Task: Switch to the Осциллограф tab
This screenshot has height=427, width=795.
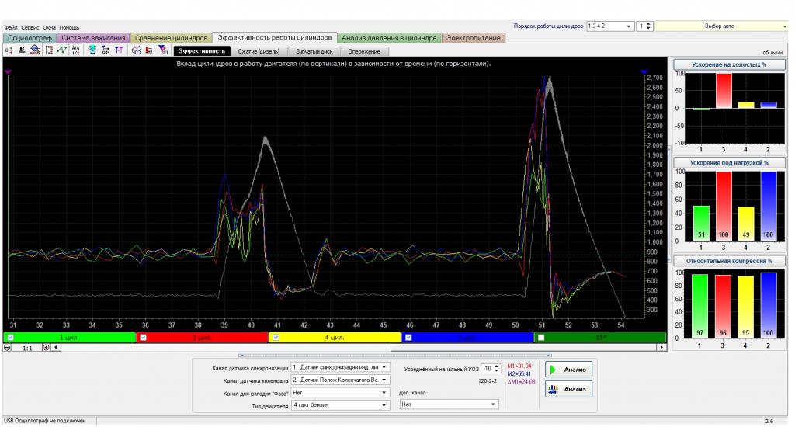Action: coord(30,38)
